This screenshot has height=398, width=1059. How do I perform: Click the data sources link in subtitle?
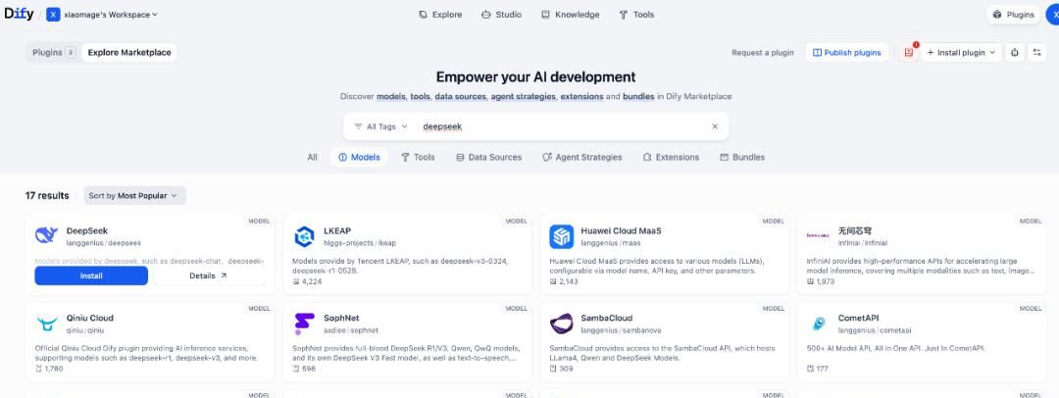pos(460,97)
